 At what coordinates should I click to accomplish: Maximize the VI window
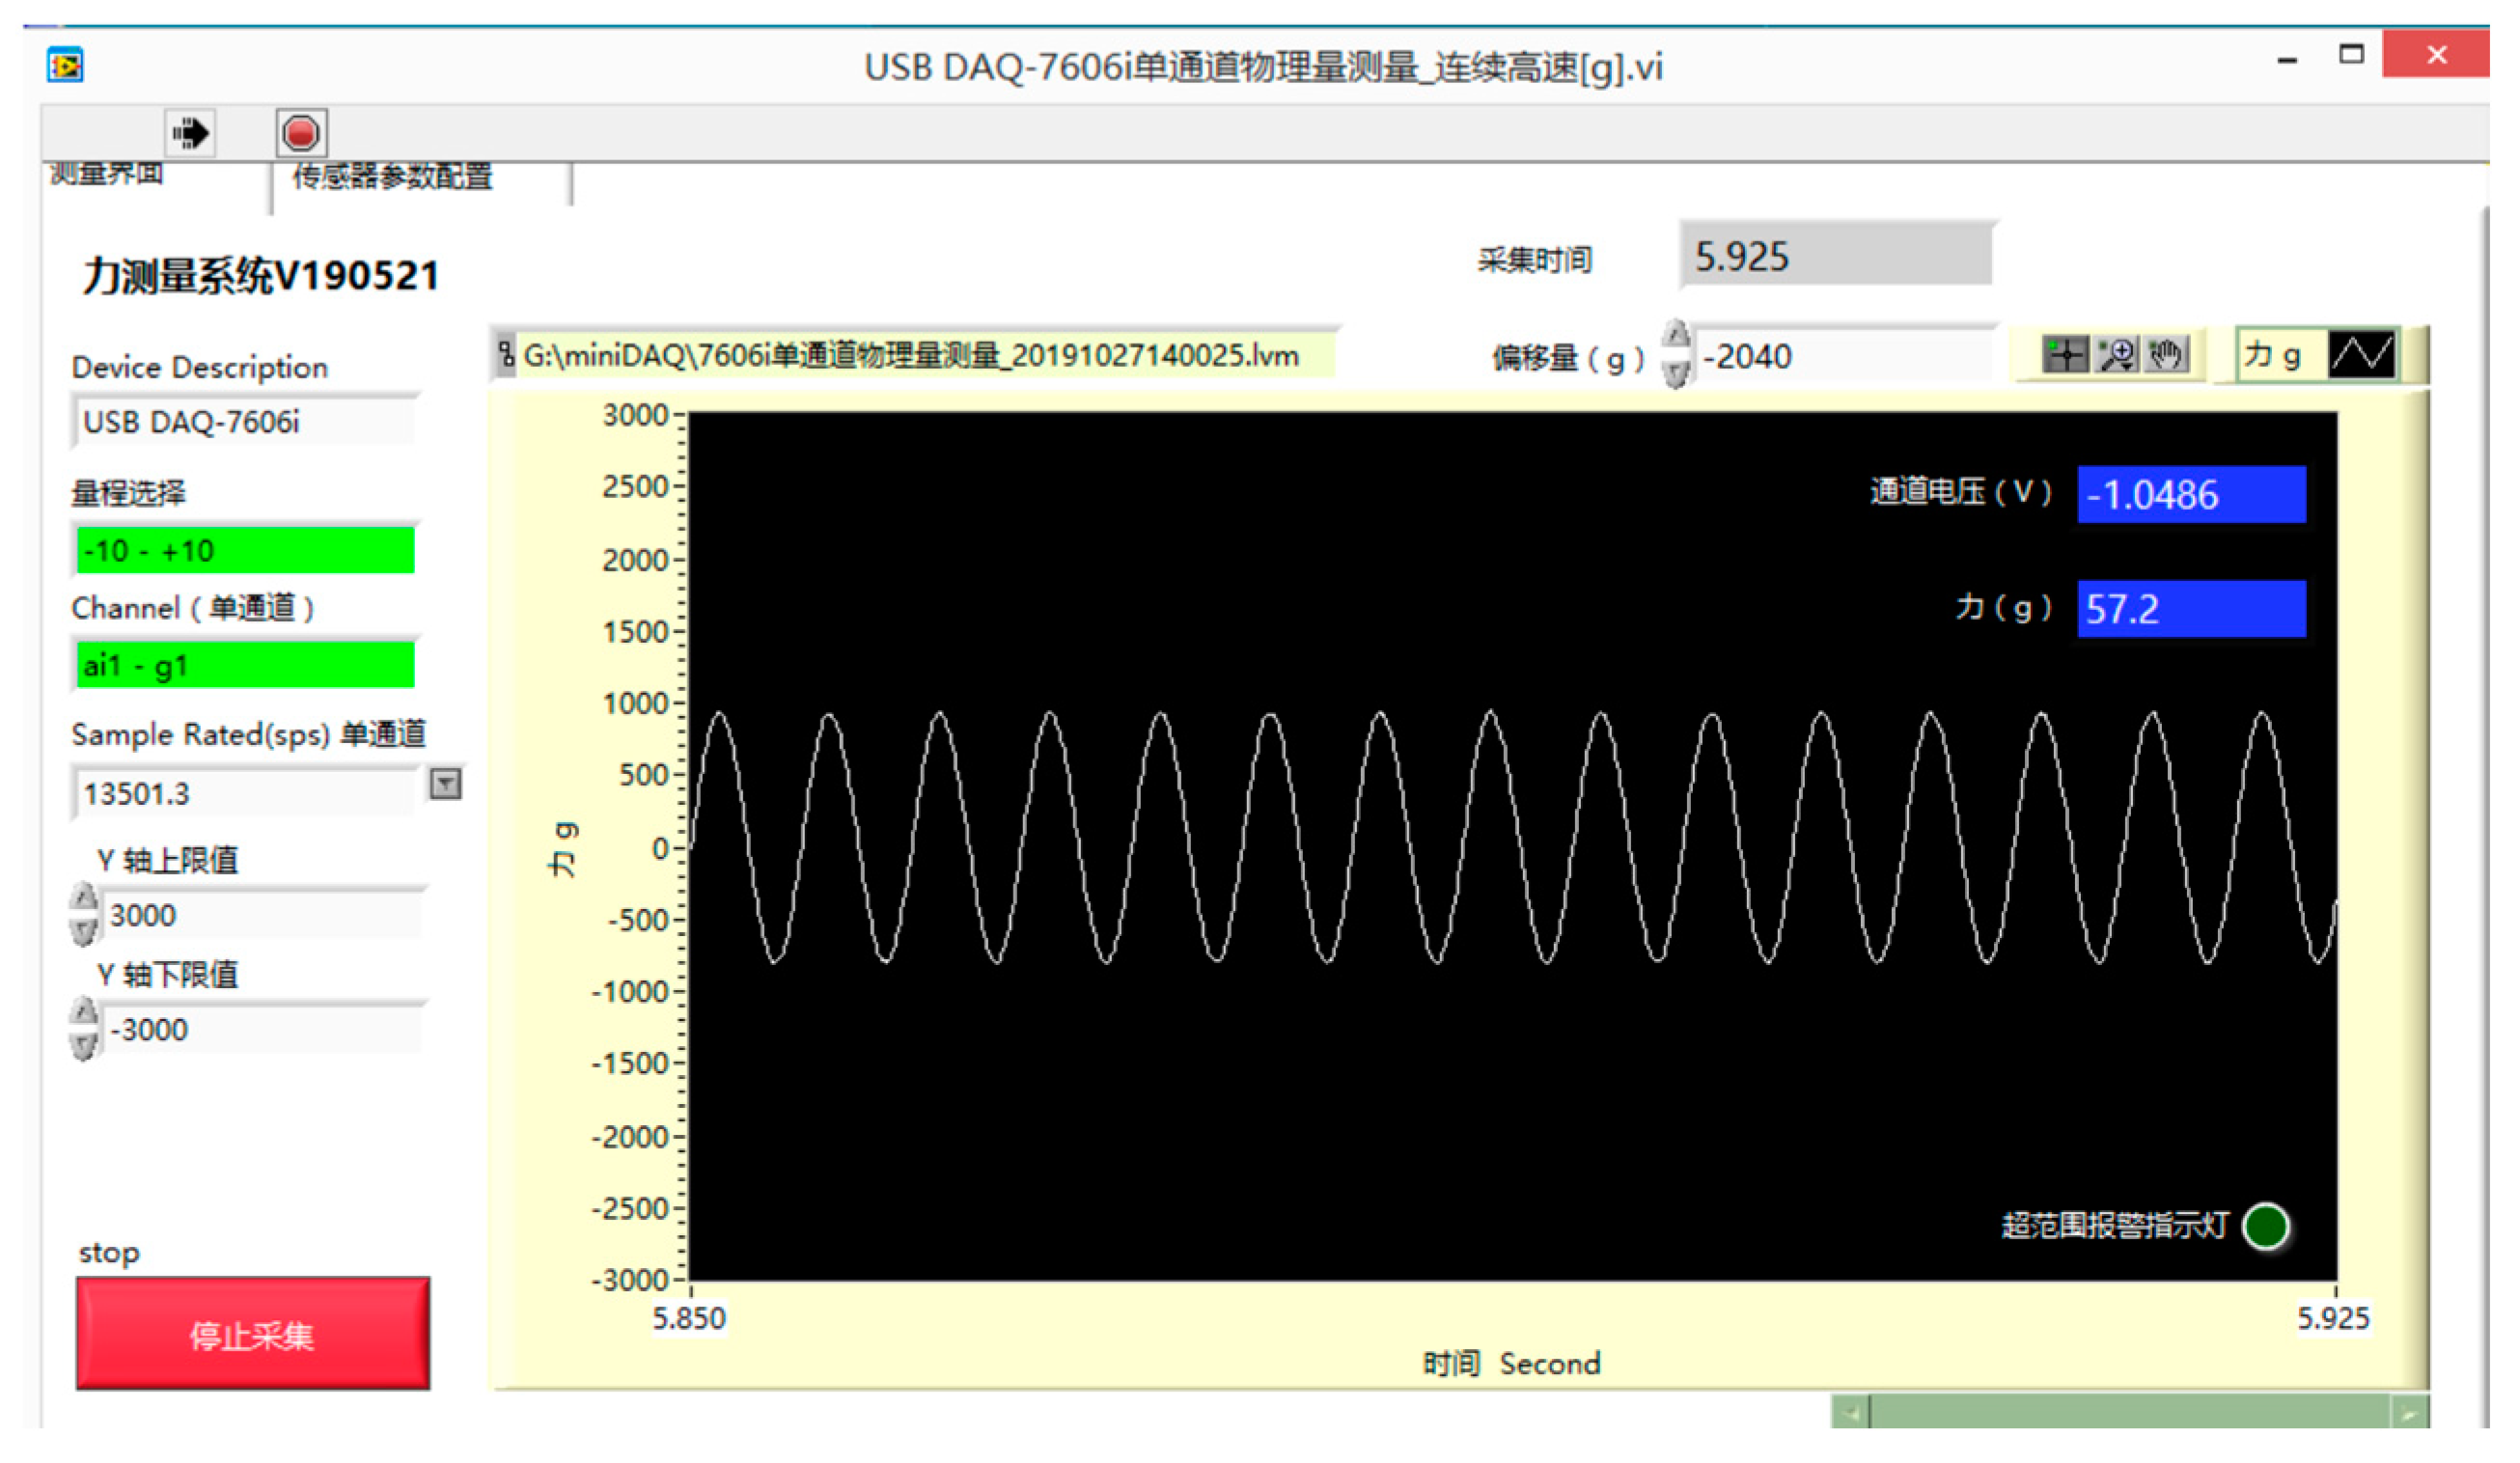[x=2352, y=55]
